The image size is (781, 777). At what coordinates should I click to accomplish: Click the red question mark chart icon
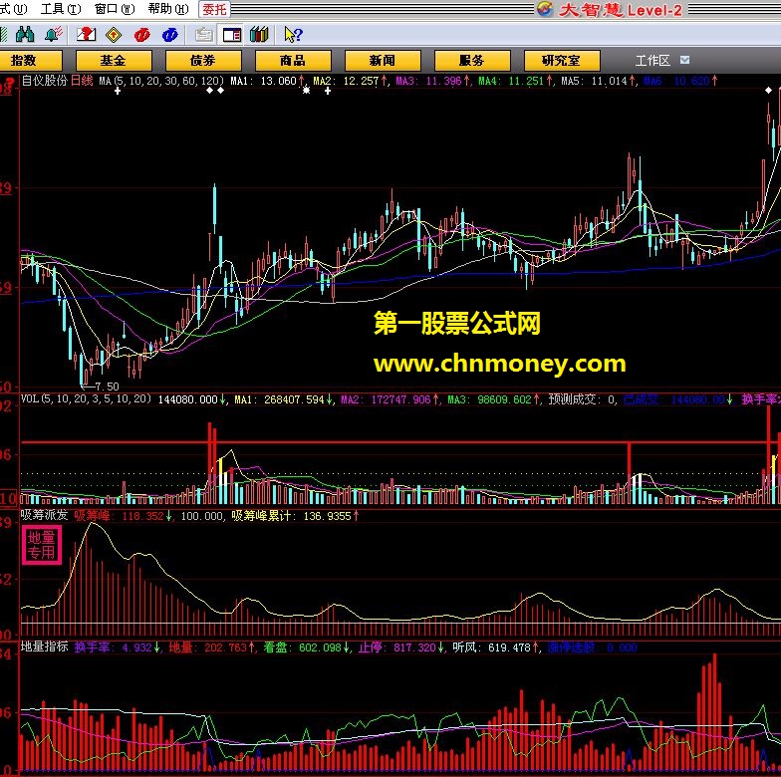coord(86,34)
